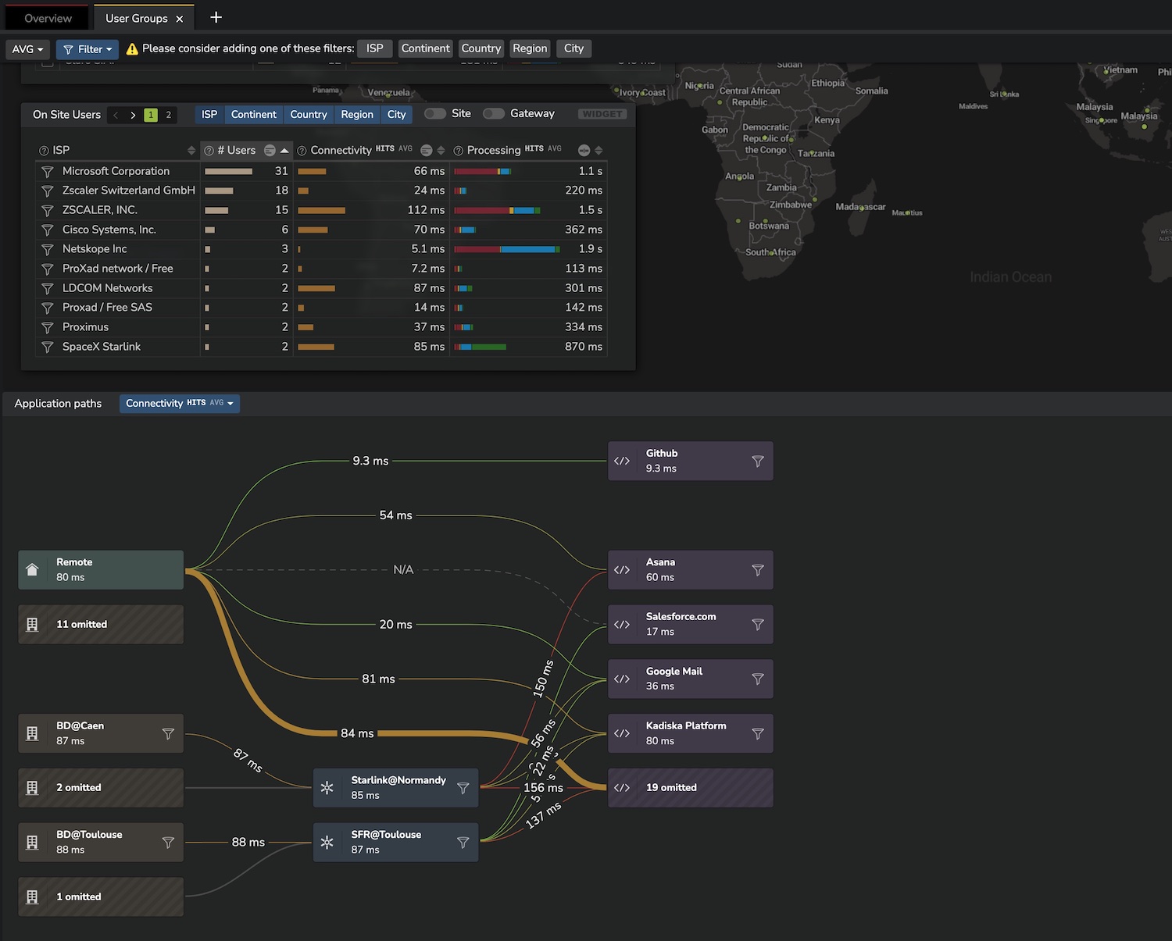Add the suggested Continent filter
Screen dimensions: 1172x941
click(425, 48)
